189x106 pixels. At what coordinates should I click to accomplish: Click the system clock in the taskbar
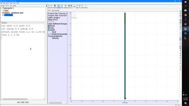pos(185,99)
